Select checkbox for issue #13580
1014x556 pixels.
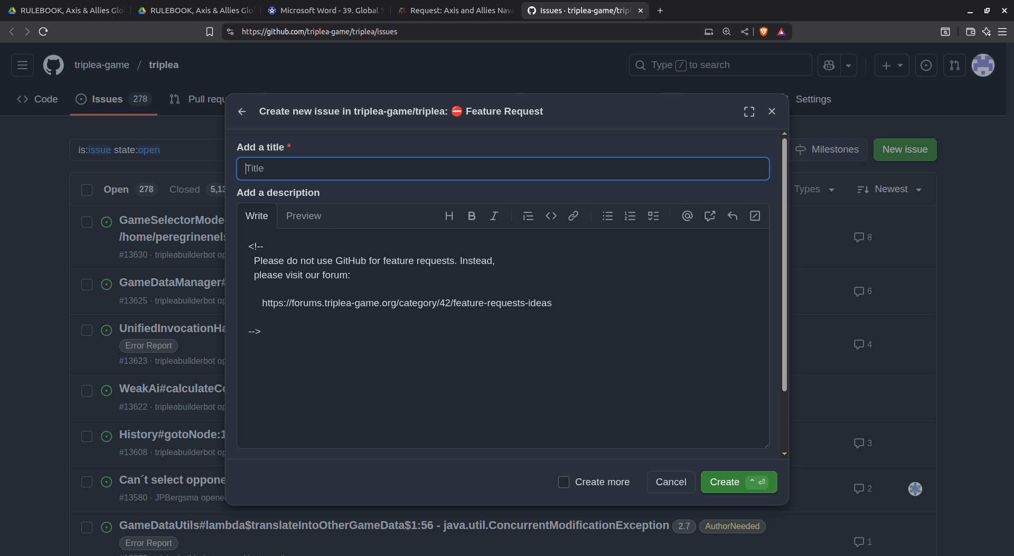tap(87, 482)
